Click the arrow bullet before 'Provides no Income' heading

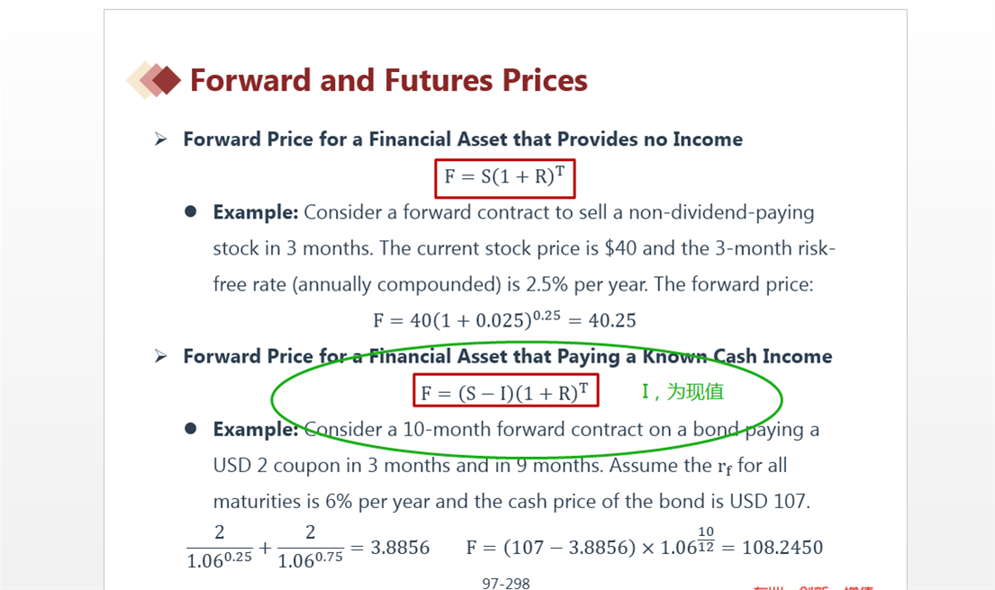pyautogui.click(x=160, y=139)
